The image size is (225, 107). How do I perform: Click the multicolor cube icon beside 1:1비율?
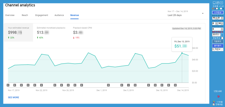[214, 102]
